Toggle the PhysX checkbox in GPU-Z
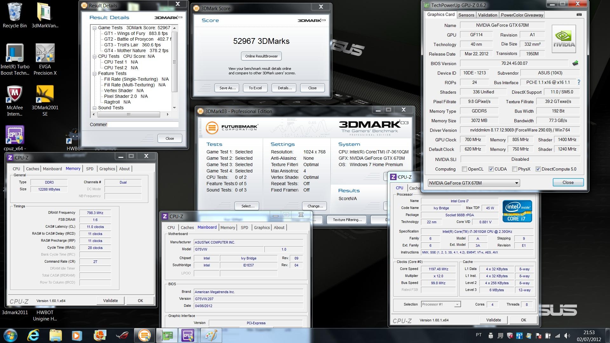Image resolution: width=610 pixels, height=343 pixels. pyautogui.click(x=514, y=169)
